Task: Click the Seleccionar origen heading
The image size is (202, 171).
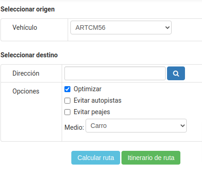Action: click(x=28, y=9)
